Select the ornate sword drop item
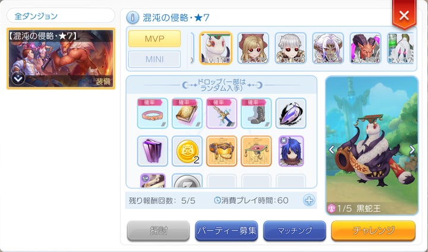Viewport: 428px width, 252px height. pyautogui.click(x=222, y=114)
